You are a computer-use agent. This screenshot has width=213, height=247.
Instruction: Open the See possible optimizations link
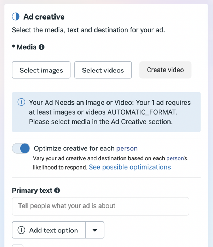click(129, 167)
